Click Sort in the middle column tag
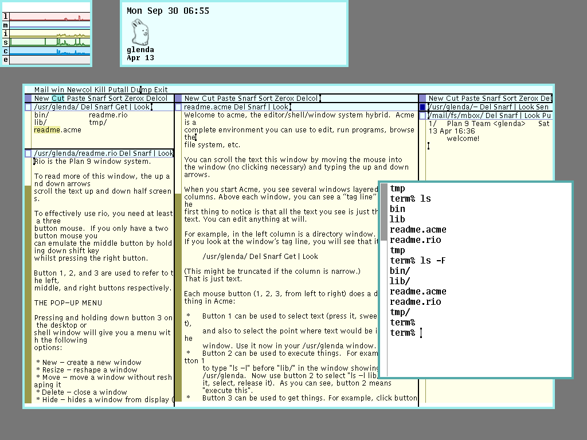Viewport: 587px width, 440px height. [265, 99]
